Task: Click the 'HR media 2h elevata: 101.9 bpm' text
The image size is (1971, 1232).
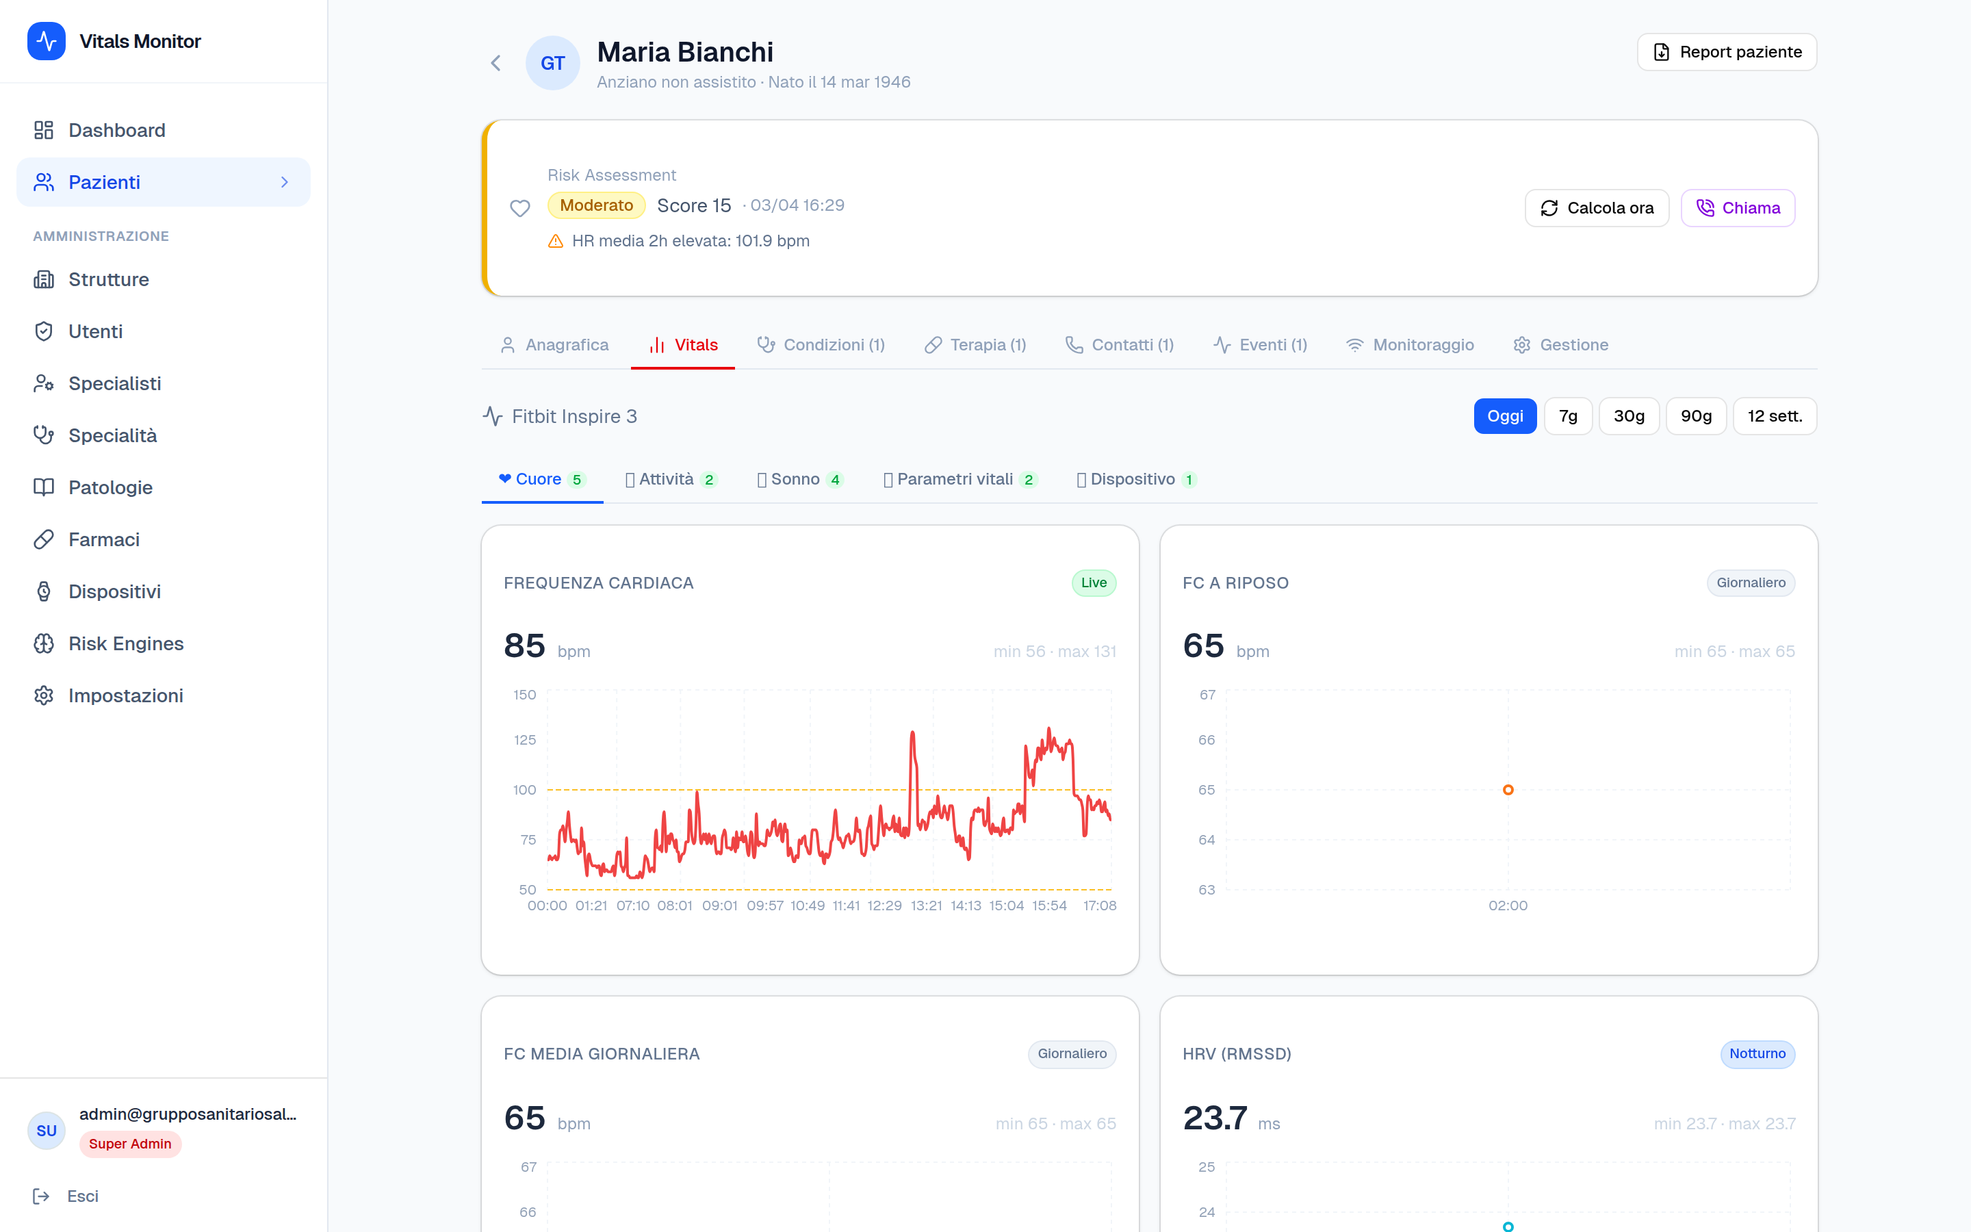Action: 691,241
